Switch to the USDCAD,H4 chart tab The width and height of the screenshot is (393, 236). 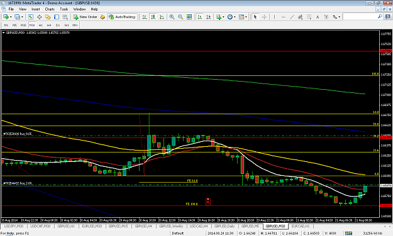[199, 226]
